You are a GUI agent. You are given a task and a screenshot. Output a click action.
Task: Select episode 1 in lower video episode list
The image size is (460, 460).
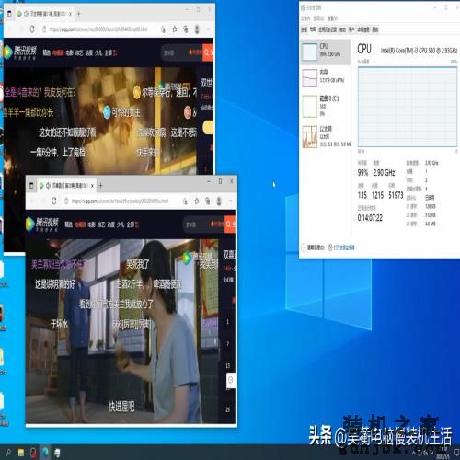point(227,322)
